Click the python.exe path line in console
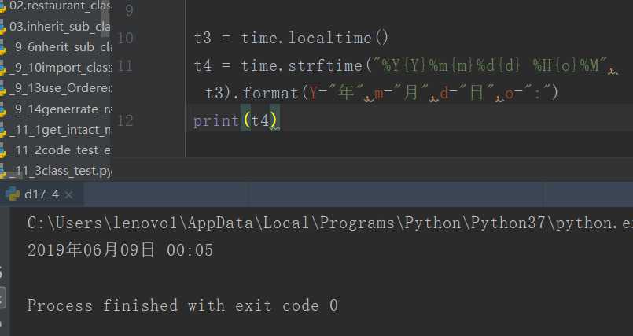The width and height of the screenshot is (633, 336). (x=329, y=223)
